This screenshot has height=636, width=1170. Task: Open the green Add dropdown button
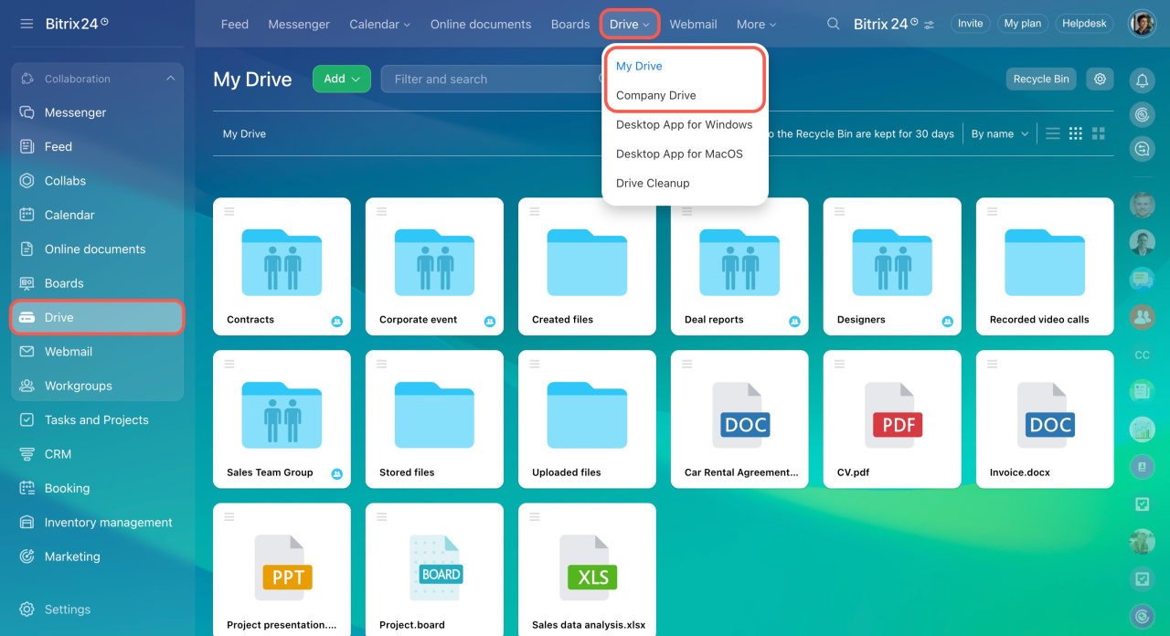tap(341, 79)
